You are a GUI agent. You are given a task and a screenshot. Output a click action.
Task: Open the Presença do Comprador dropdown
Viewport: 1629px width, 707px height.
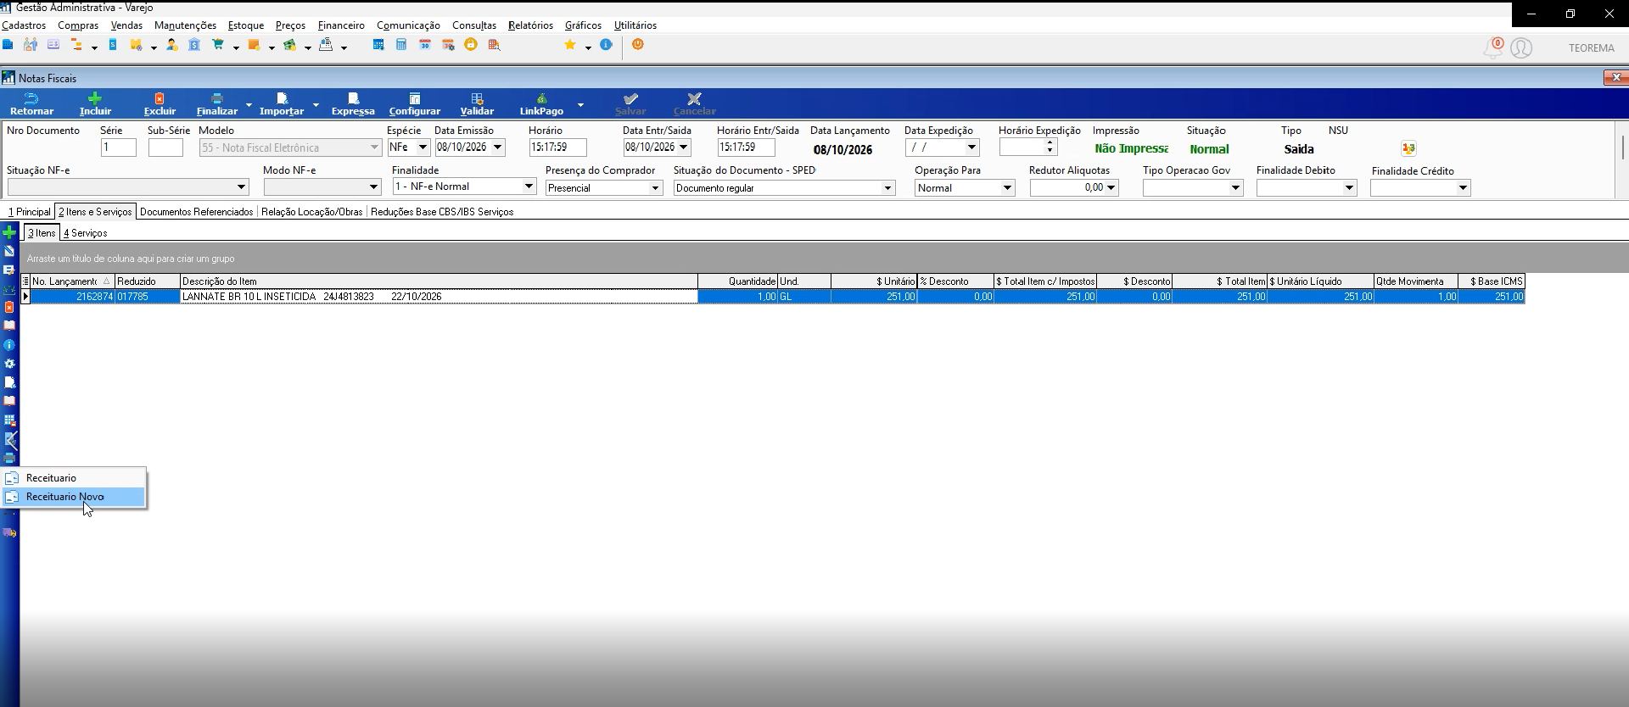tap(655, 188)
